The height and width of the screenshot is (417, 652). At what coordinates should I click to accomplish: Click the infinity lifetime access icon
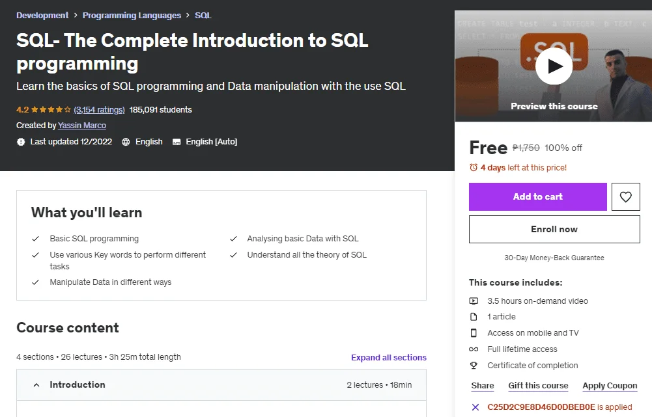pyautogui.click(x=474, y=349)
